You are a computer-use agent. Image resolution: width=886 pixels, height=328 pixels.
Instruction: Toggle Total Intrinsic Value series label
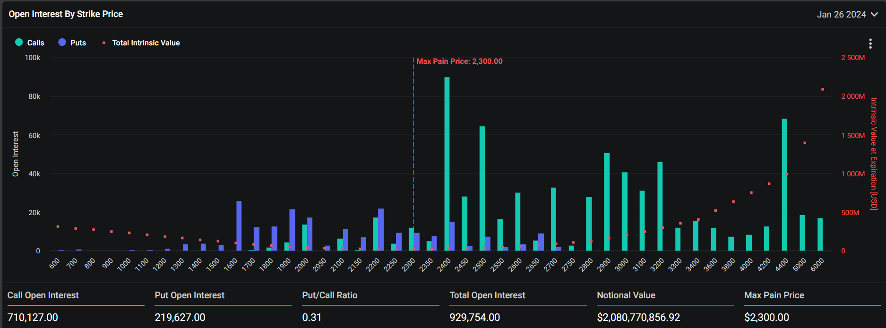click(146, 43)
